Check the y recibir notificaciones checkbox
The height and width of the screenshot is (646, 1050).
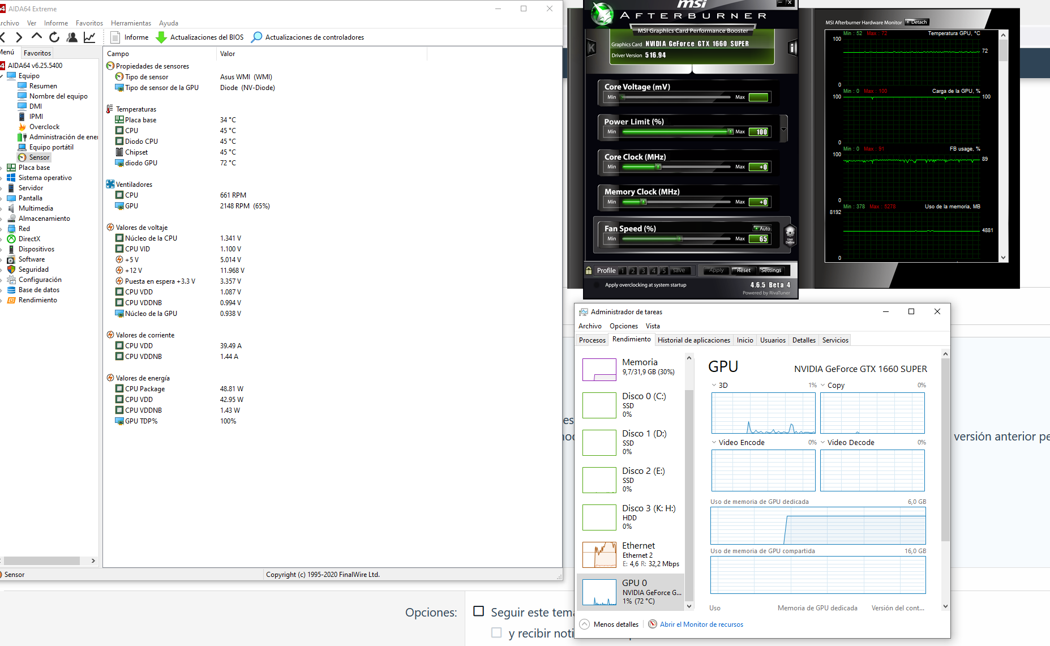pos(496,632)
